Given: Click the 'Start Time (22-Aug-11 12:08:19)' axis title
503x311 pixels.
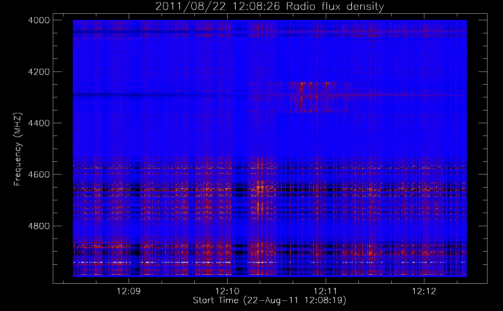Looking at the screenshot, I should (270, 300).
